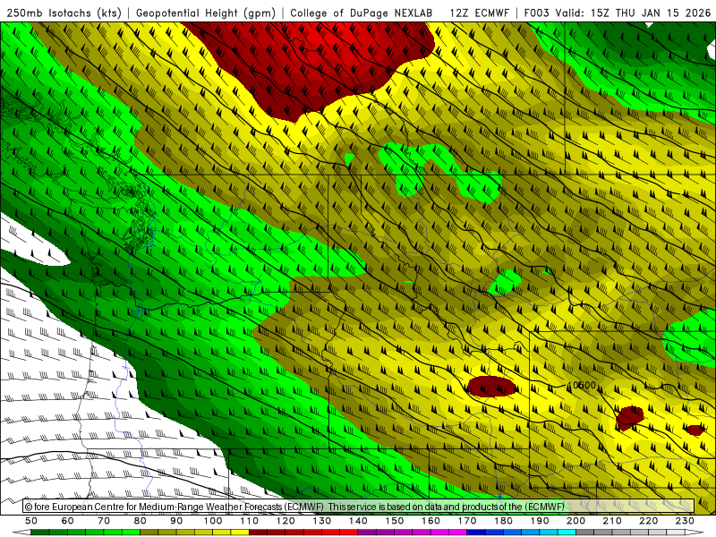Click the ECMWF copyright notice text
This screenshot has height=537, width=716.
[294, 507]
